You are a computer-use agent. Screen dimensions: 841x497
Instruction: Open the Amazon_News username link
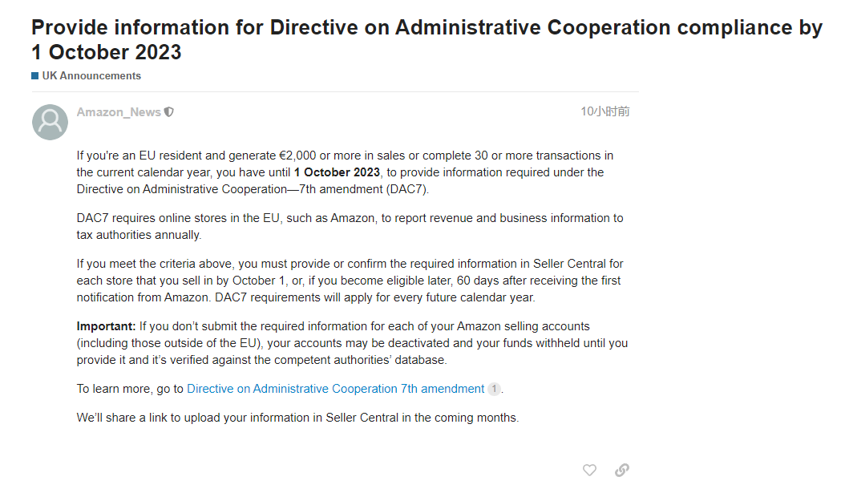tap(119, 112)
